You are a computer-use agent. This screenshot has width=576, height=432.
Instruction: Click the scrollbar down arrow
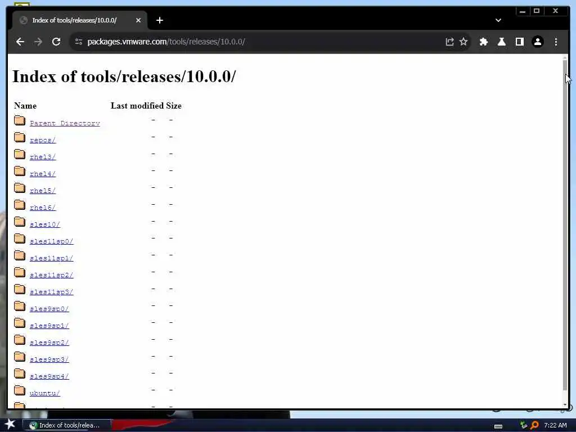pyautogui.click(x=565, y=404)
